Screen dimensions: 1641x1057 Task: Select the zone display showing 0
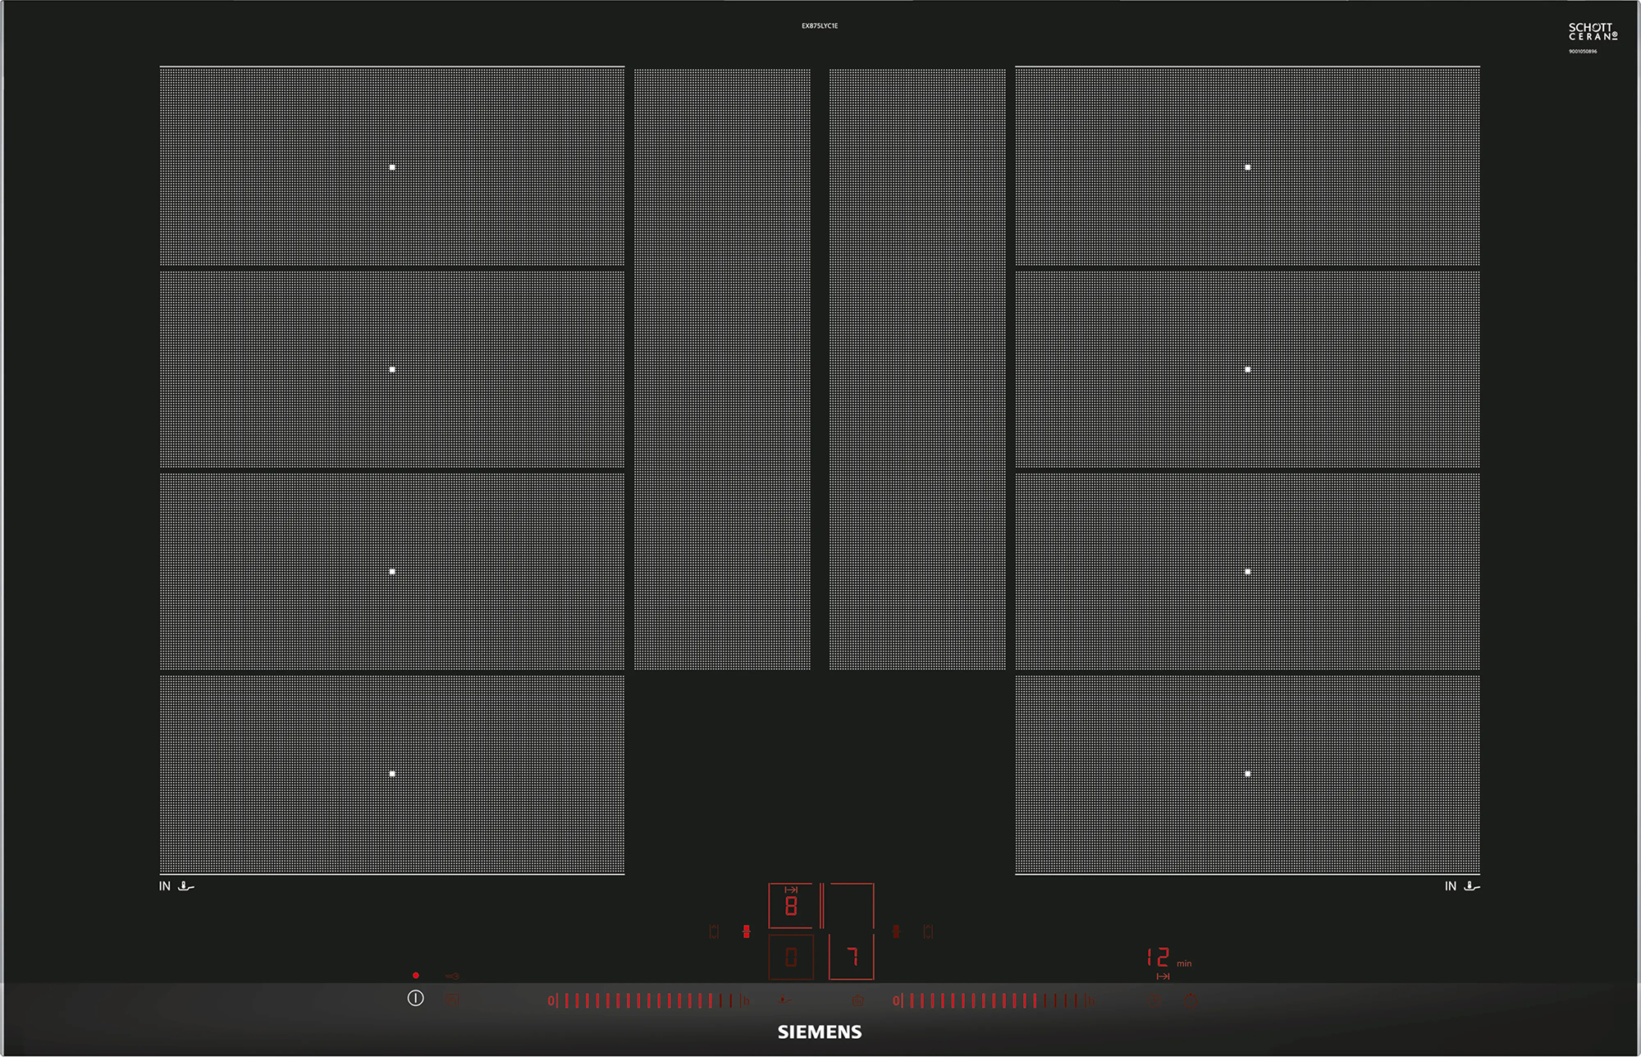[791, 957]
